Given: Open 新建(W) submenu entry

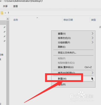Looking at the screenshot, I should 73,79.
